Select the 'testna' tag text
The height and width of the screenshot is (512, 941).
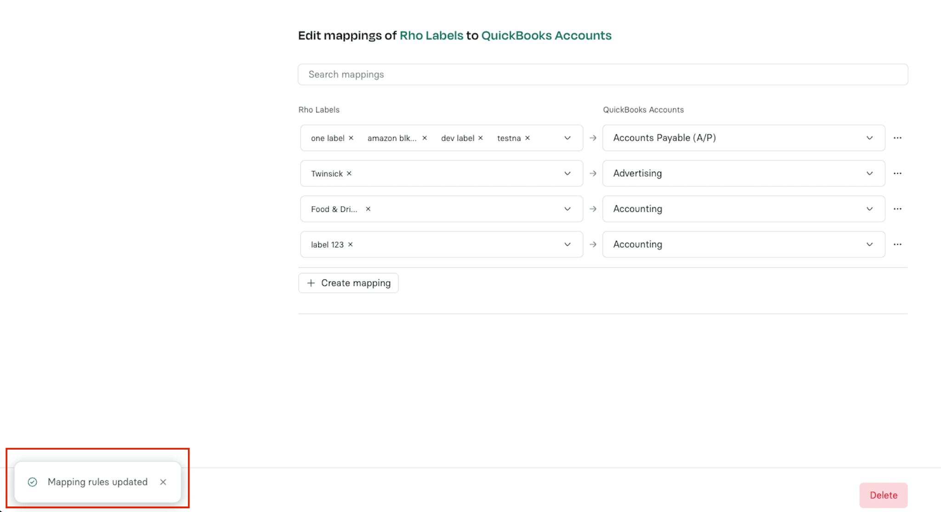(x=509, y=138)
